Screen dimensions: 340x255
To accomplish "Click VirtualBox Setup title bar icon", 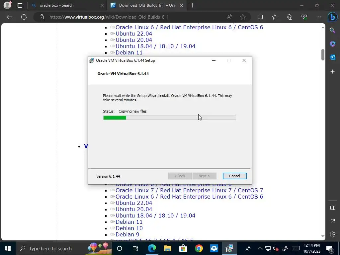I will [x=92, y=60].
